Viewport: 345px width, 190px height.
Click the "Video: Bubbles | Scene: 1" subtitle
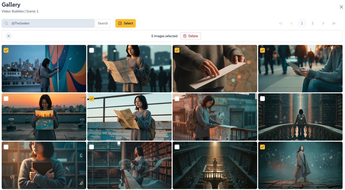click(x=20, y=11)
